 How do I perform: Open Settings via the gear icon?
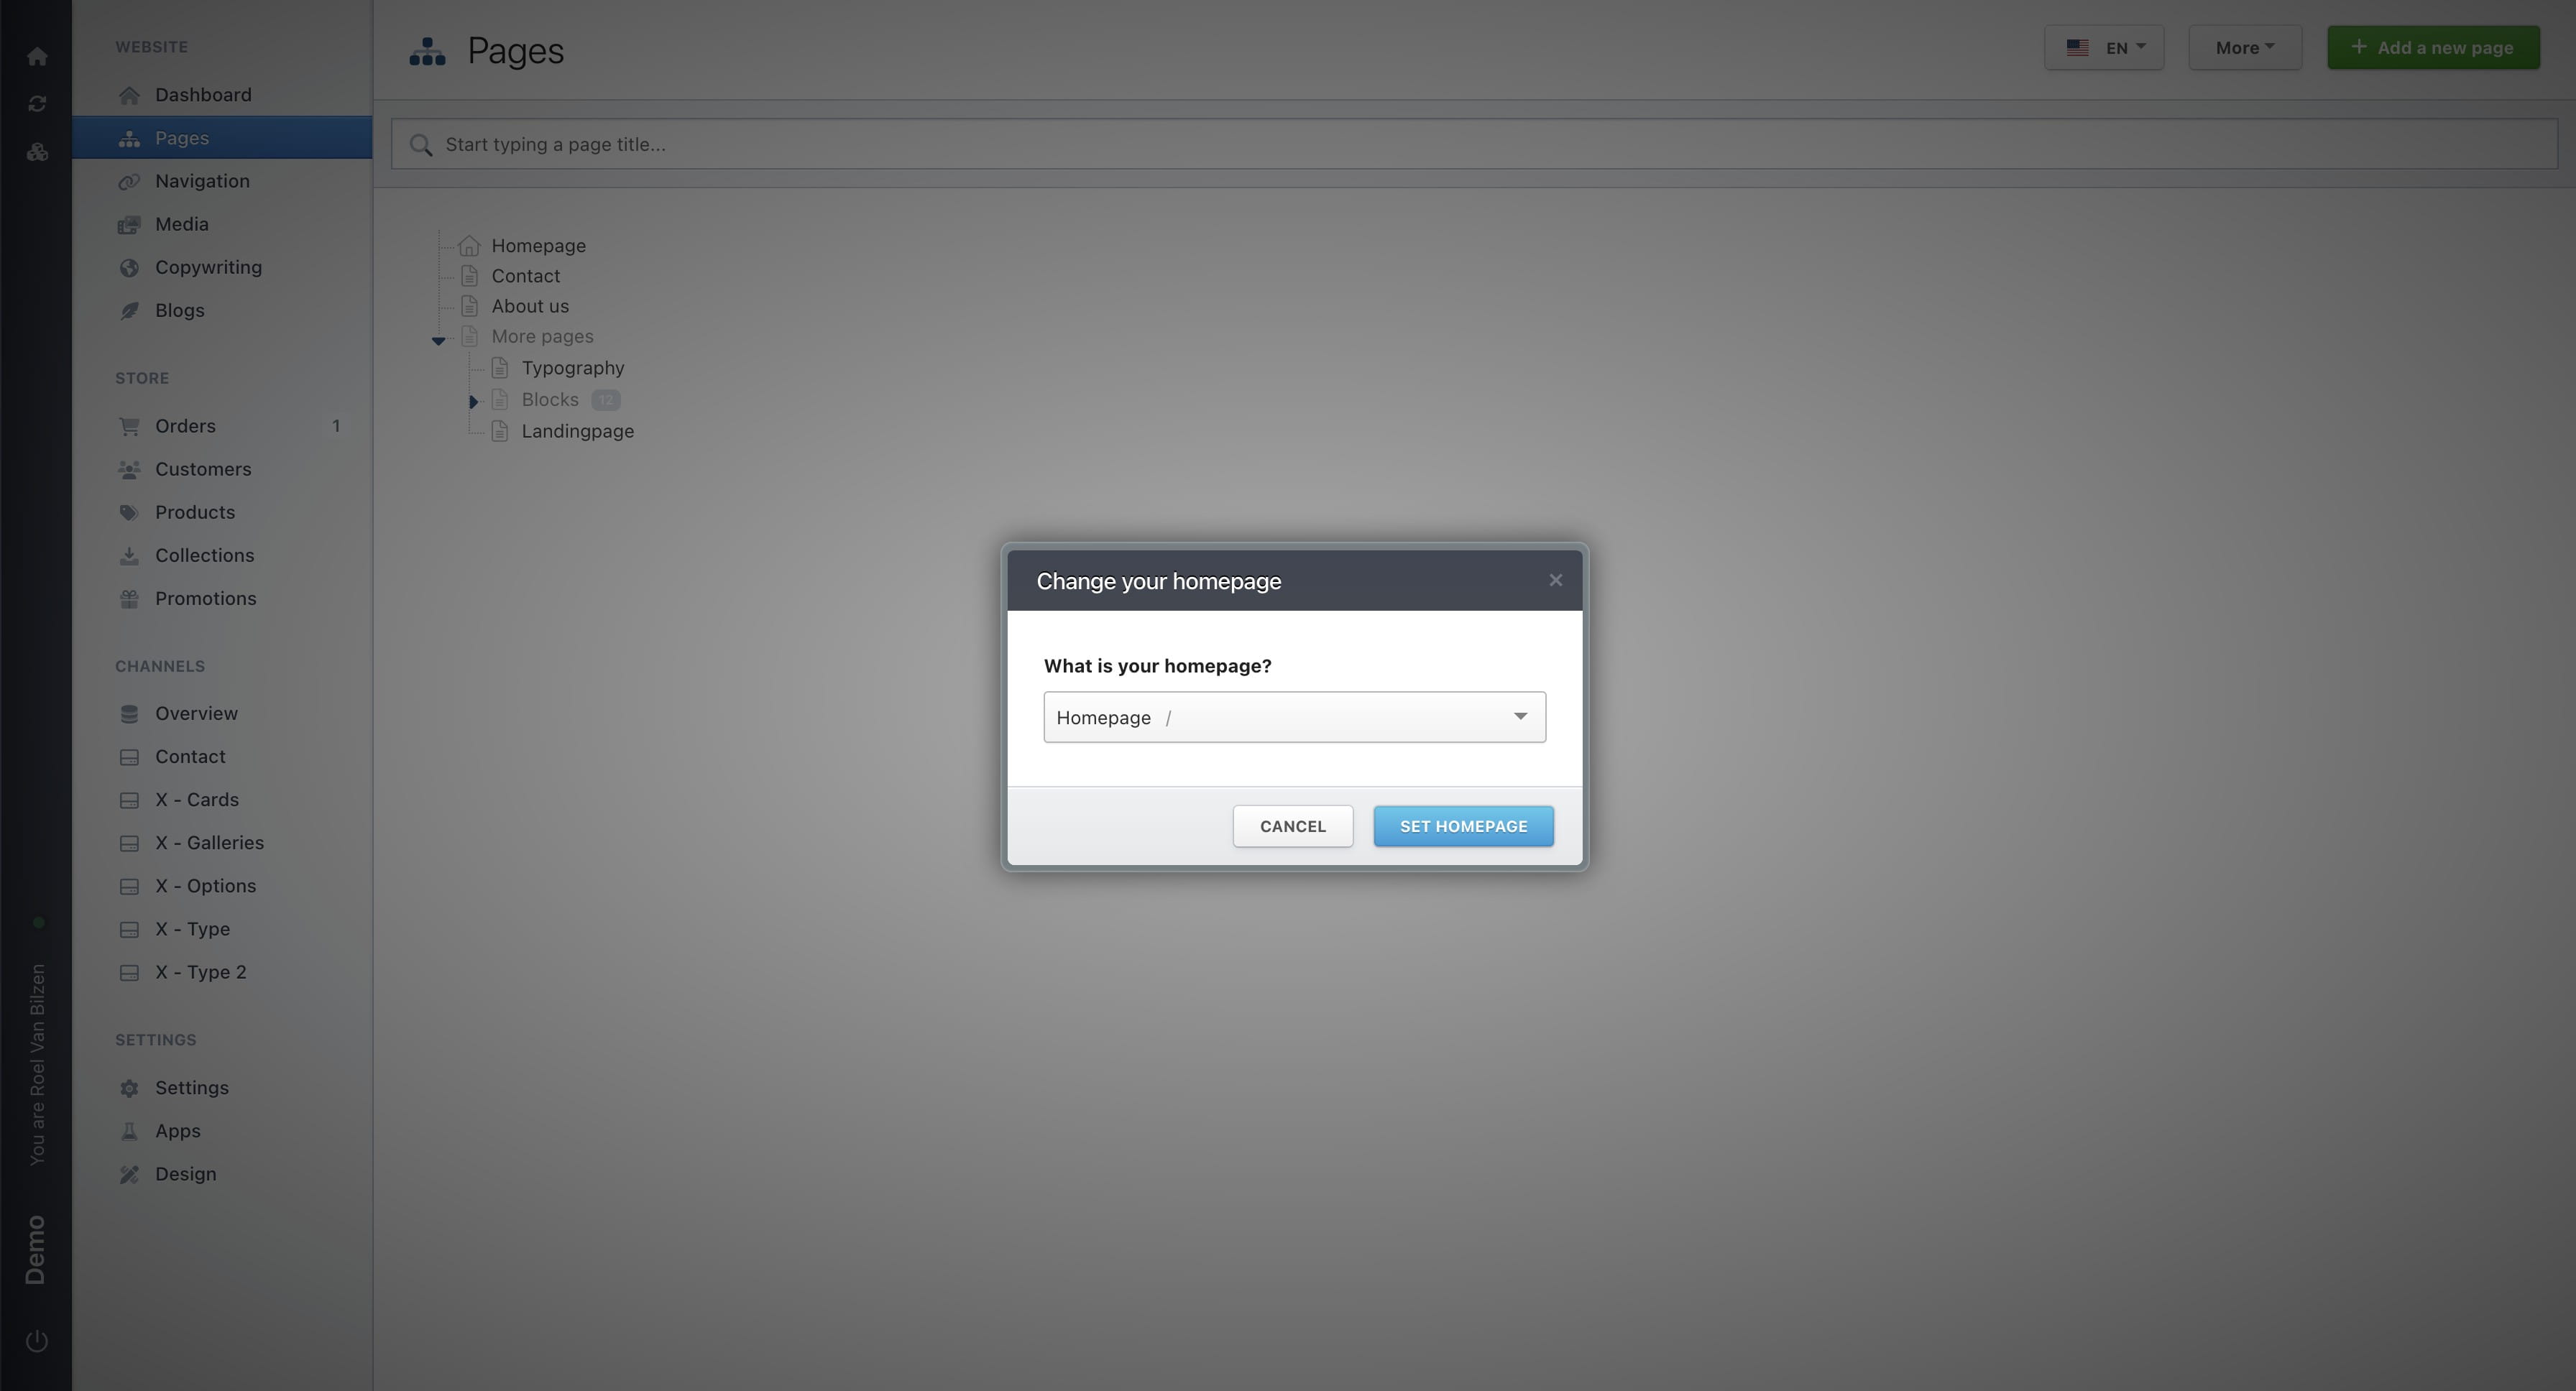(x=130, y=1087)
